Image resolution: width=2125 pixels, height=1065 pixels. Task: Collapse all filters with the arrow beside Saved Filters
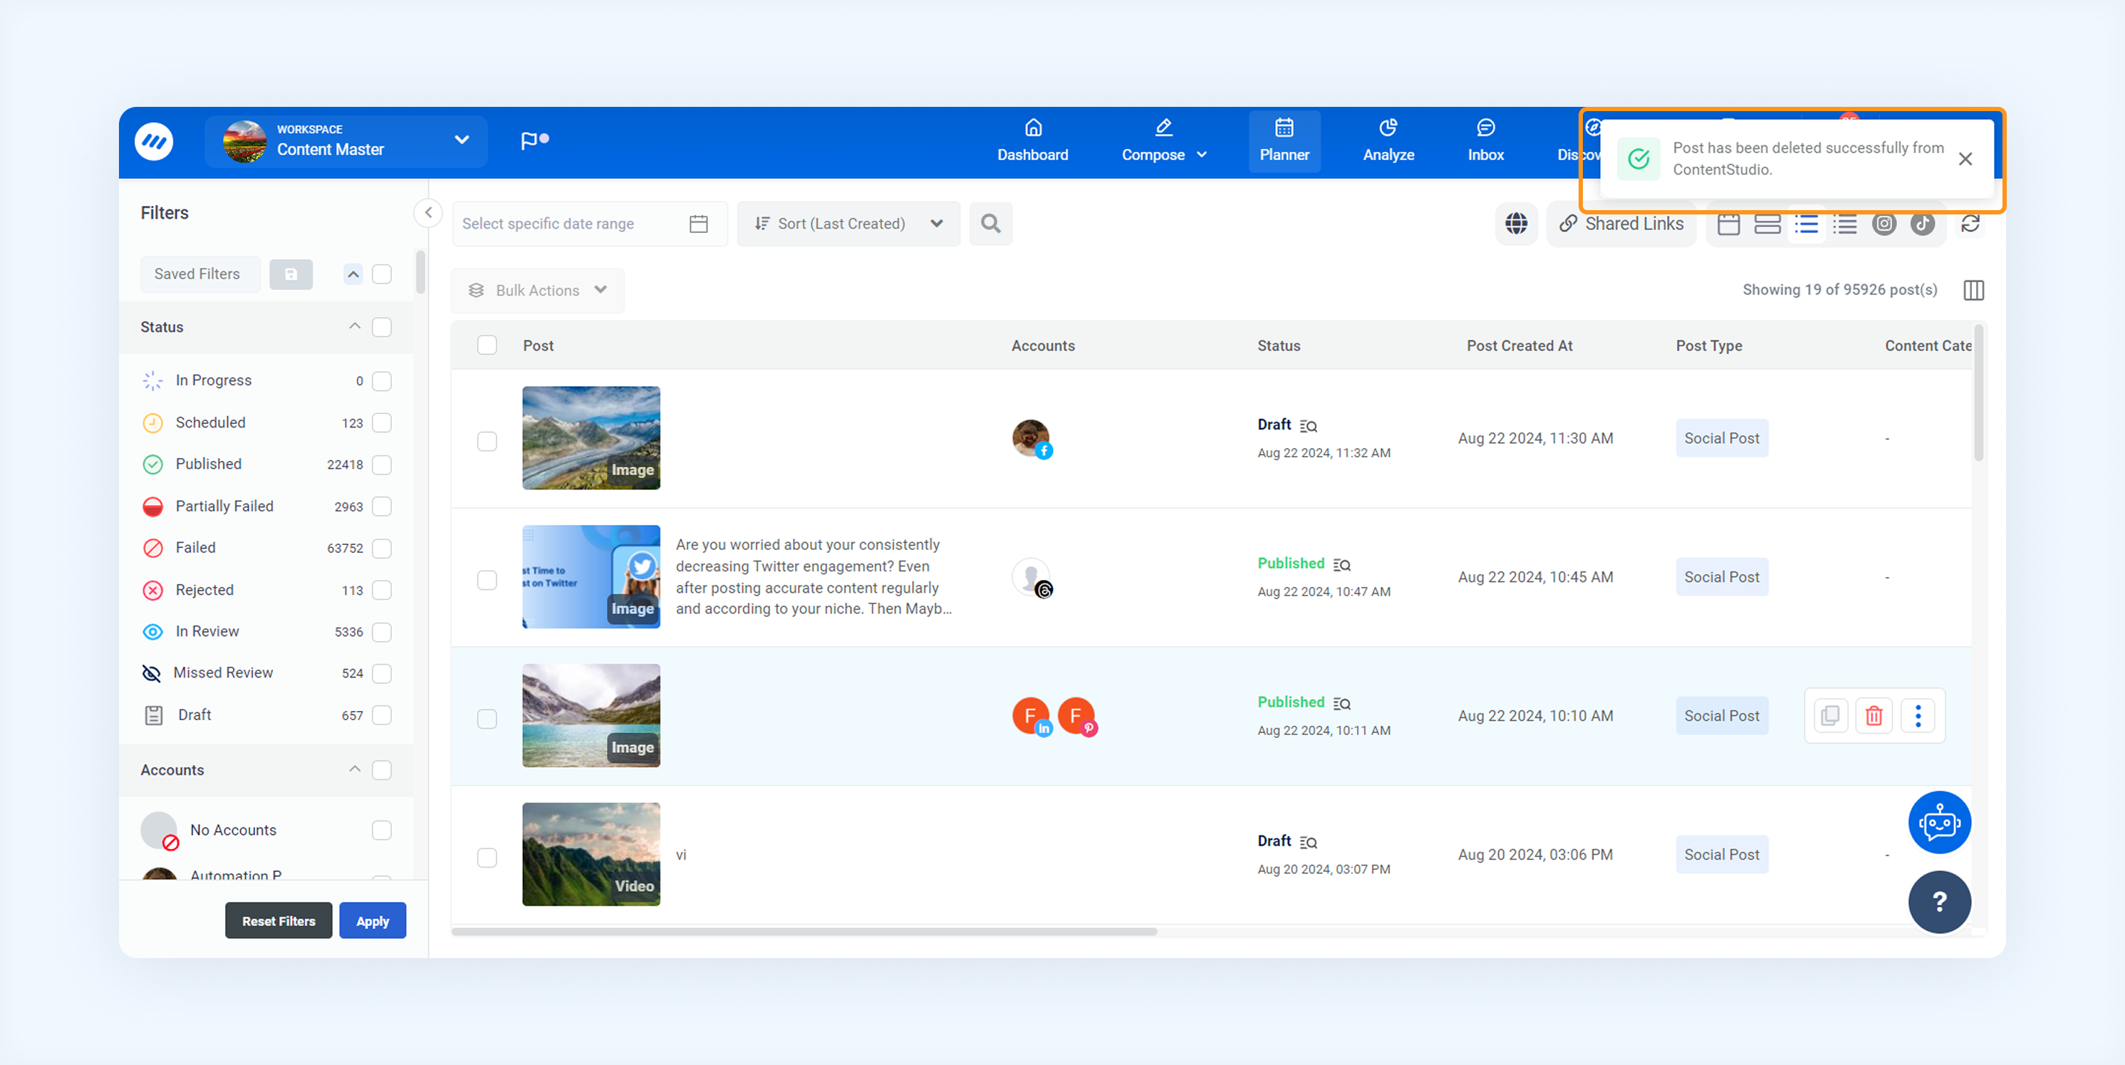(353, 274)
